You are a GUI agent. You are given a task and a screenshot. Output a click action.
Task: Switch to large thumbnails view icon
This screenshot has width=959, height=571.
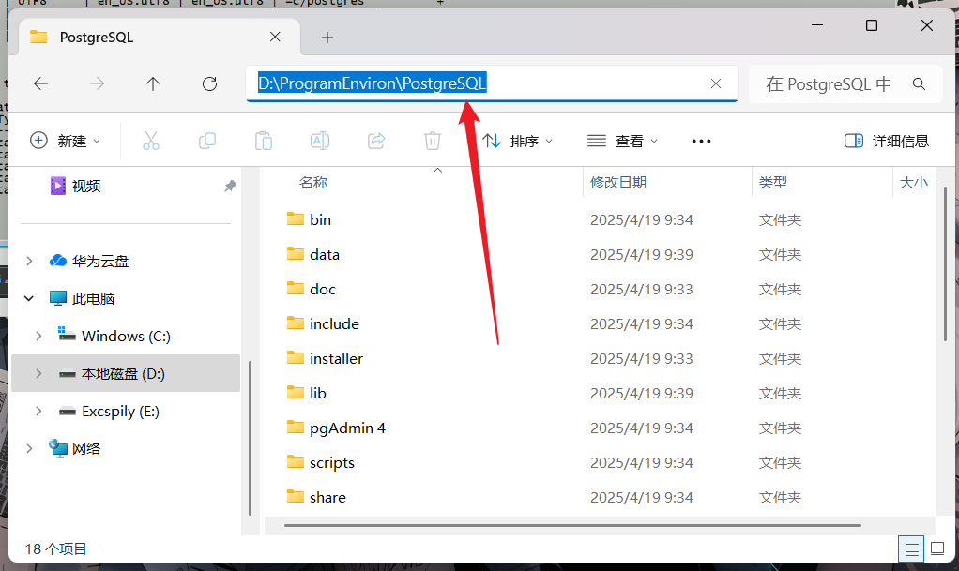(x=937, y=548)
